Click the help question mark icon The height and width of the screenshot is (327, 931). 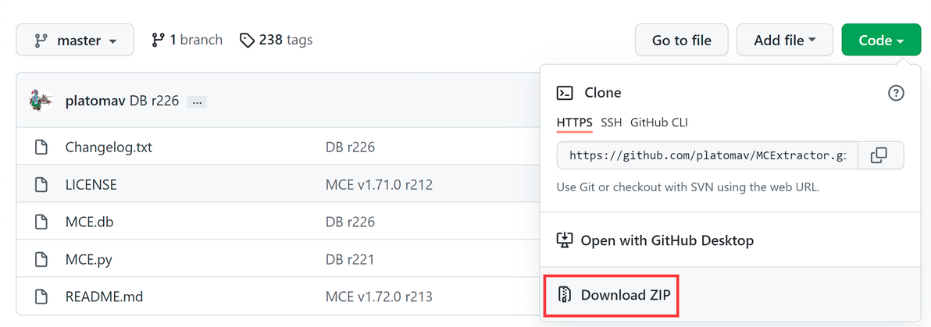click(x=896, y=93)
